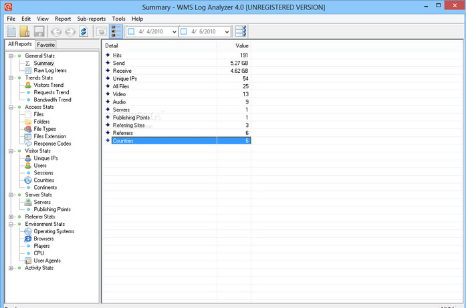Select the Referrers summary row
The image size is (466, 308).
(177, 133)
